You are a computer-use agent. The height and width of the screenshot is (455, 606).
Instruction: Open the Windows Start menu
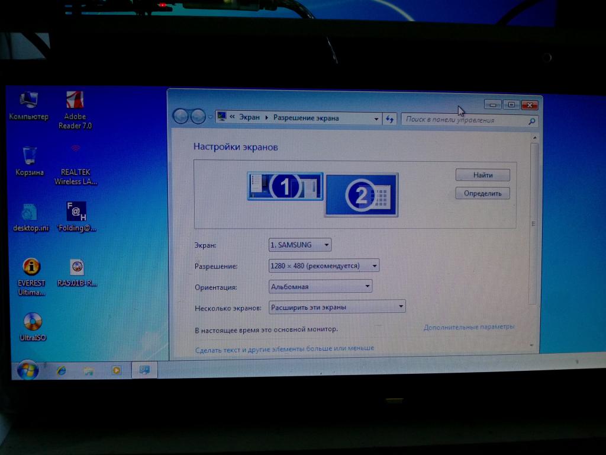[x=28, y=370]
